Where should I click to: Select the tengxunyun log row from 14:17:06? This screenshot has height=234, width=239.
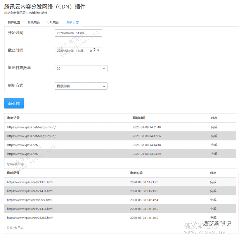coord(32,136)
